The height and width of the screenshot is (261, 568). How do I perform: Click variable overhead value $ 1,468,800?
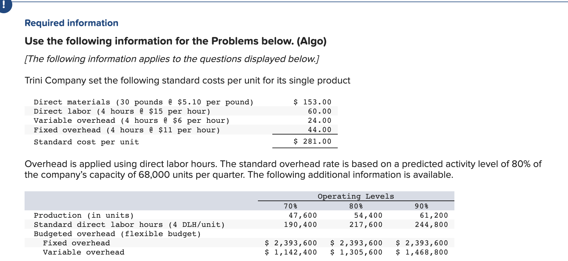point(422,252)
